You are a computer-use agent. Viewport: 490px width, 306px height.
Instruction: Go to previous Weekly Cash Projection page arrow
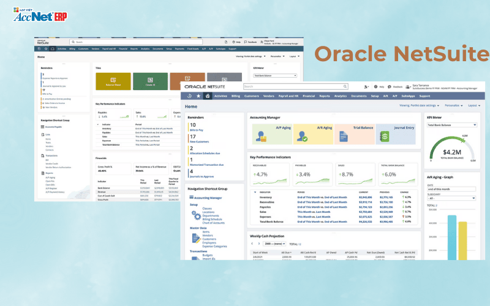click(x=252, y=244)
